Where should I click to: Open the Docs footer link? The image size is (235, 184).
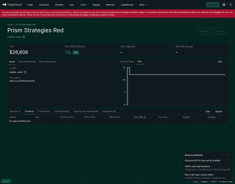pos(196,182)
